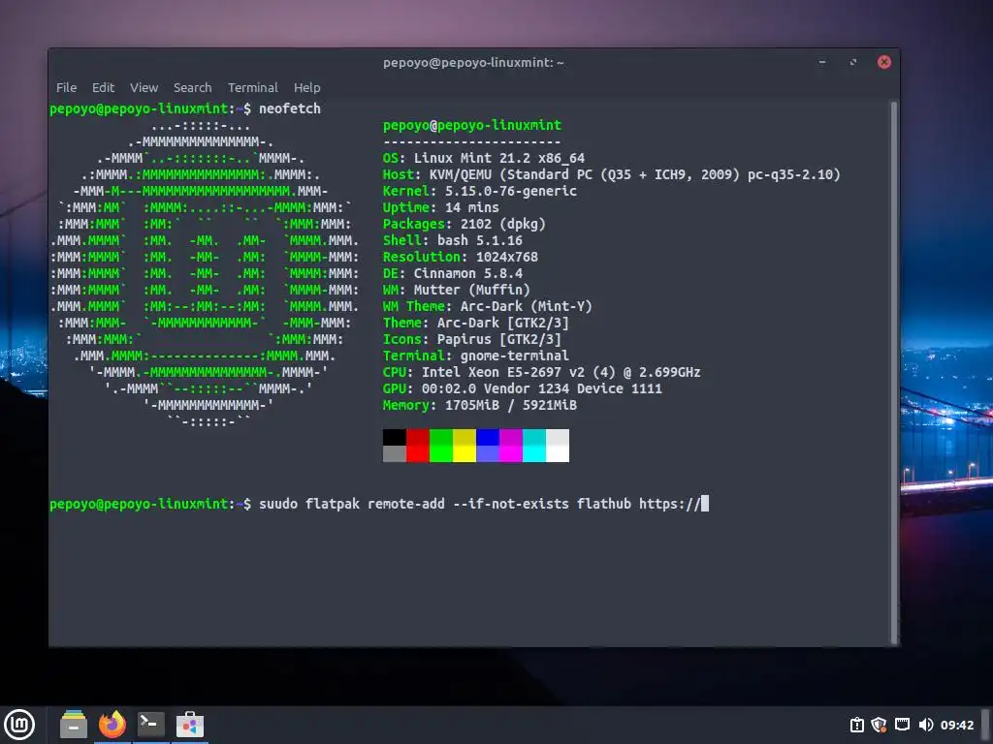Click the 'WM Theme: Arc-Dark (Mint-Y)' line
Image resolution: width=993 pixels, height=744 pixels.
(x=487, y=306)
